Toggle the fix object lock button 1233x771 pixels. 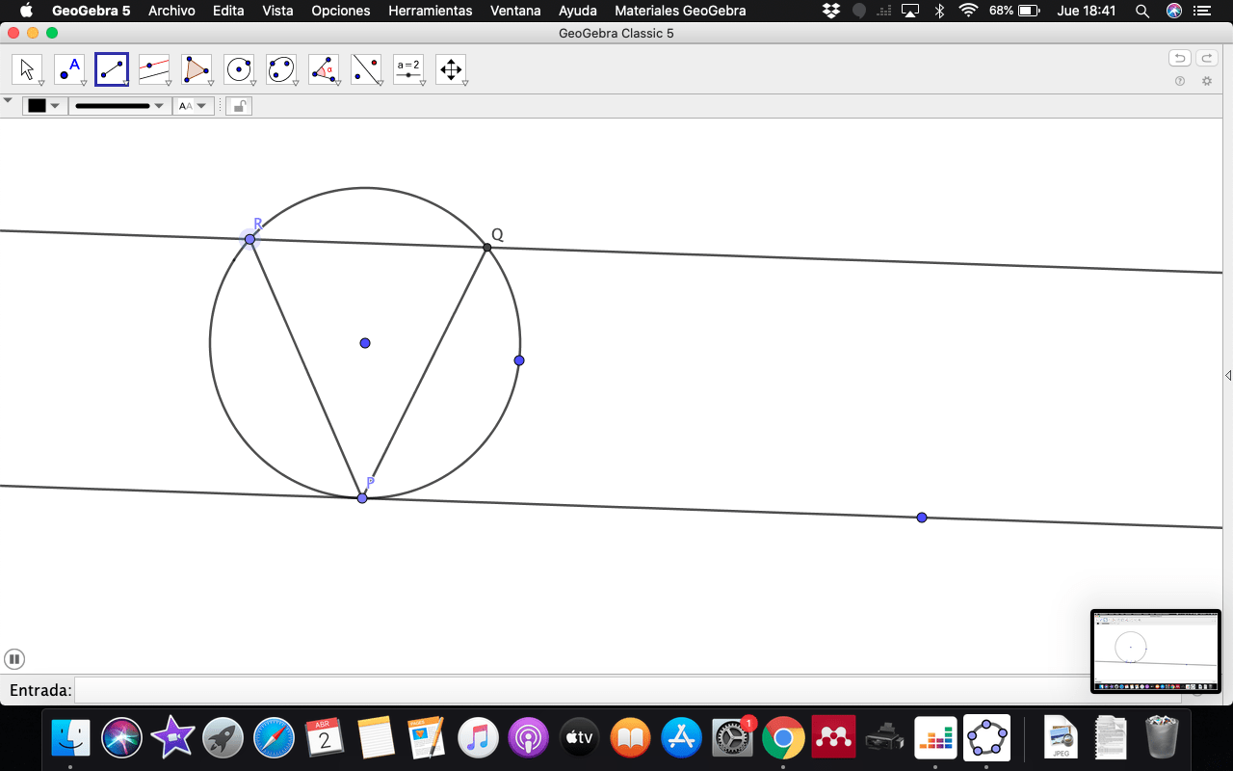tap(238, 106)
